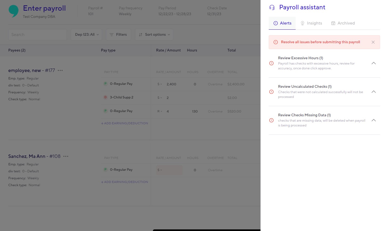Open the $ rate type dropdown on Sanchez's row
The width and height of the screenshot is (387, 231).
[x=160, y=170]
